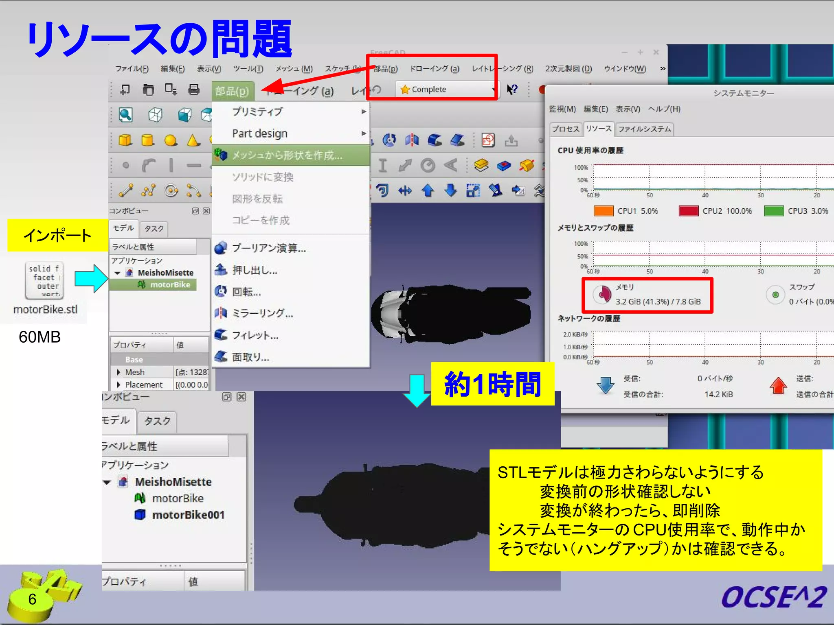This screenshot has height=625, width=834.
Task: Expand the Part design submenu
Action: pyautogui.click(x=291, y=133)
